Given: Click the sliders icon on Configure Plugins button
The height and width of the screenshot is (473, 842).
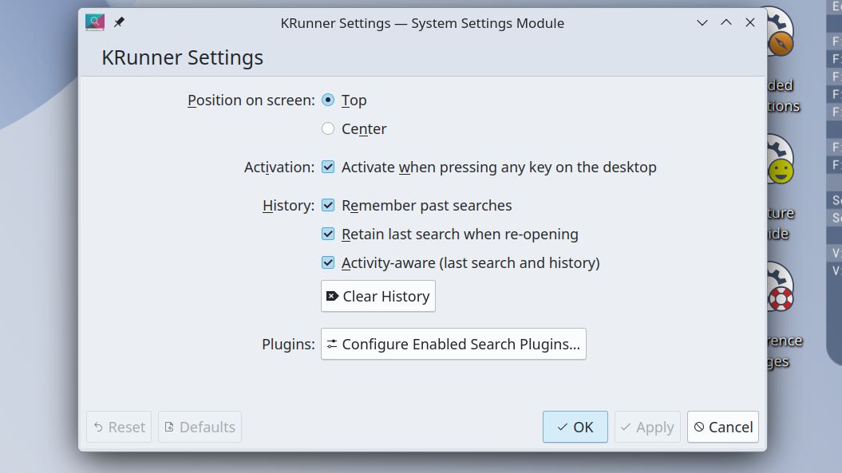Looking at the screenshot, I should (332, 344).
